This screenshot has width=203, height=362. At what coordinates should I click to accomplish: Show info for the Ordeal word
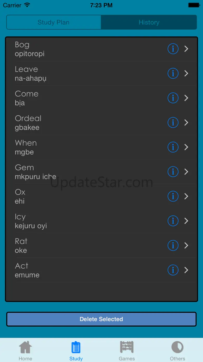173,122
